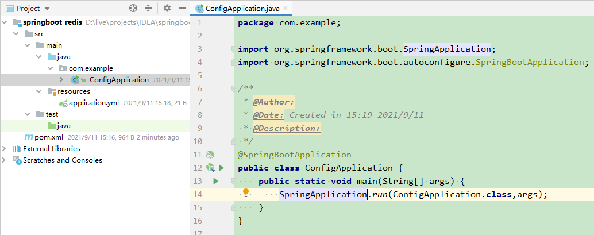Click the Project tool window icon
The height and width of the screenshot is (235, 594).
point(10,8)
